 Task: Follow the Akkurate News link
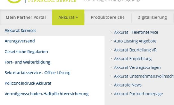pyautogui.click(x=128, y=85)
